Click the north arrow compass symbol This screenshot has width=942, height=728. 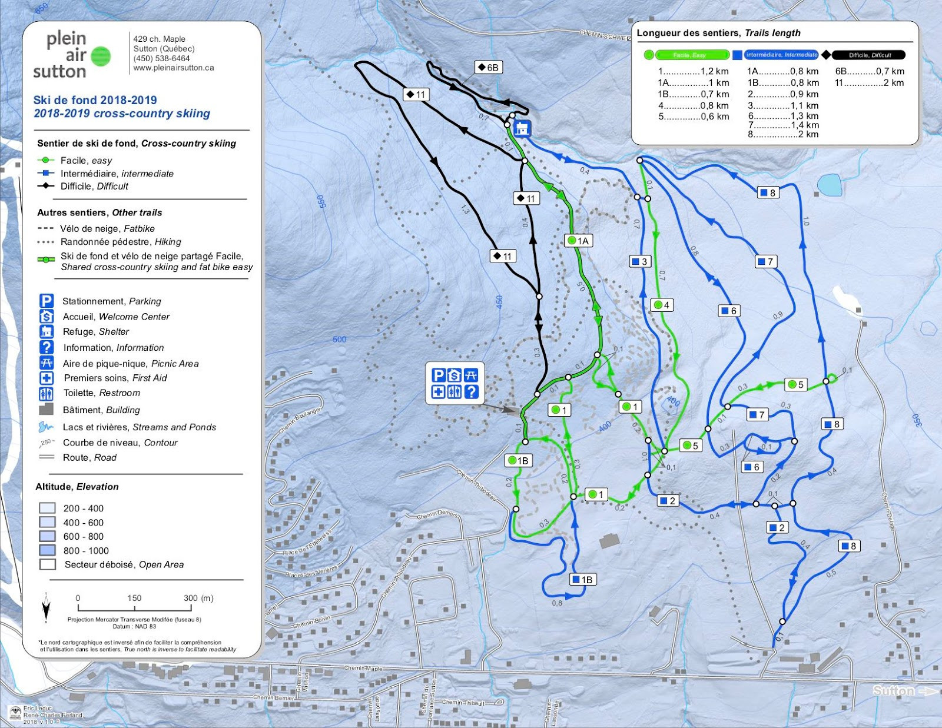coord(46,608)
